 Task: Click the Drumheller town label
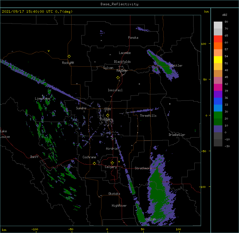[x=177, y=135]
